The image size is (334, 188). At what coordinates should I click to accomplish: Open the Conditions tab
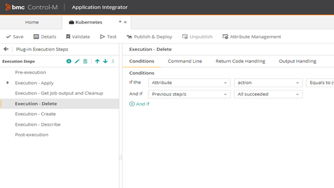[x=142, y=61]
